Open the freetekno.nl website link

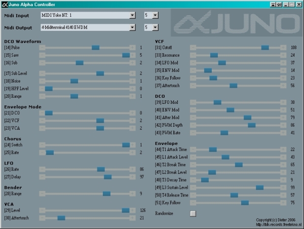click(x=279, y=224)
